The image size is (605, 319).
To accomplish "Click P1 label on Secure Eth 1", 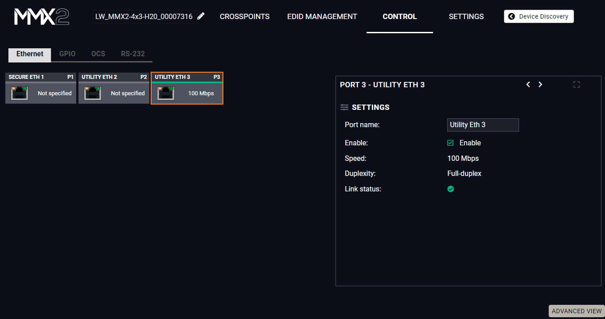I will pyautogui.click(x=70, y=77).
